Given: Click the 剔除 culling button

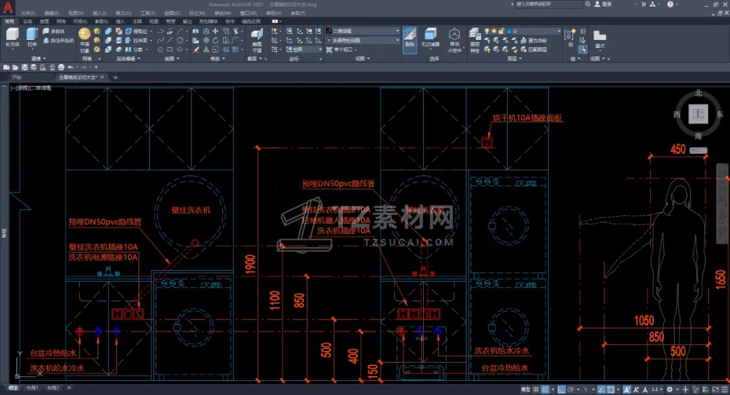Looking at the screenshot, I should [409, 39].
